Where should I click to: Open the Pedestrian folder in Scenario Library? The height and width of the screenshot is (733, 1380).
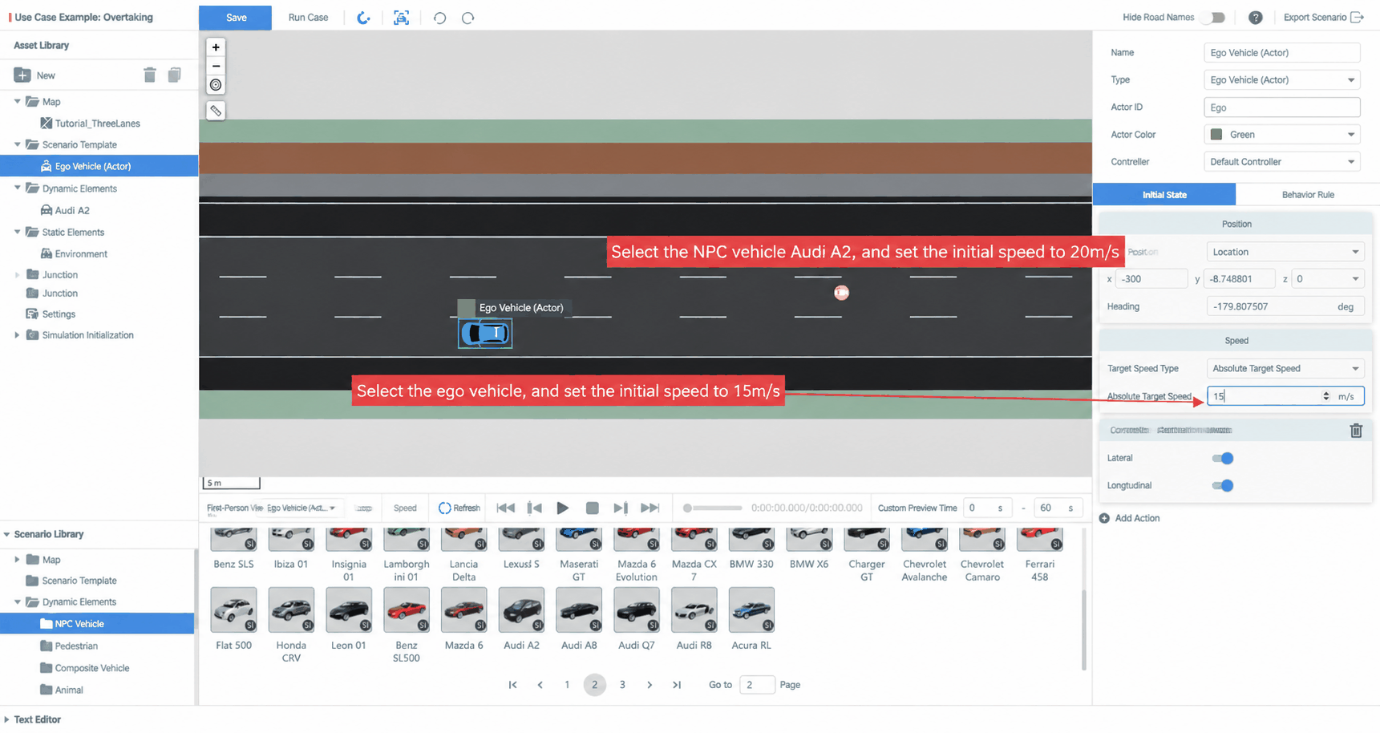coord(76,646)
